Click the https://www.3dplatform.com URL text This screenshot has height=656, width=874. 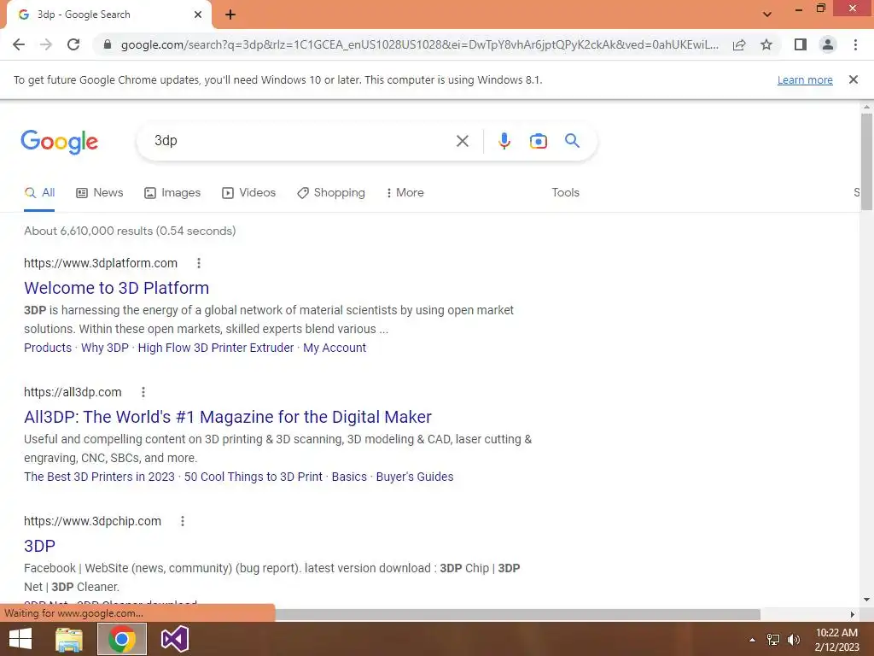click(x=101, y=263)
